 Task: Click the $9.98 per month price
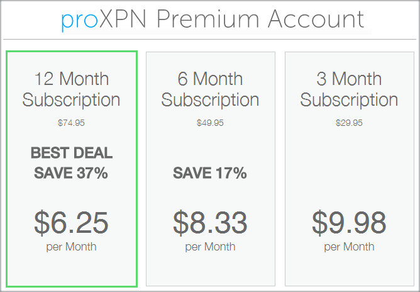[x=349, y=223]
